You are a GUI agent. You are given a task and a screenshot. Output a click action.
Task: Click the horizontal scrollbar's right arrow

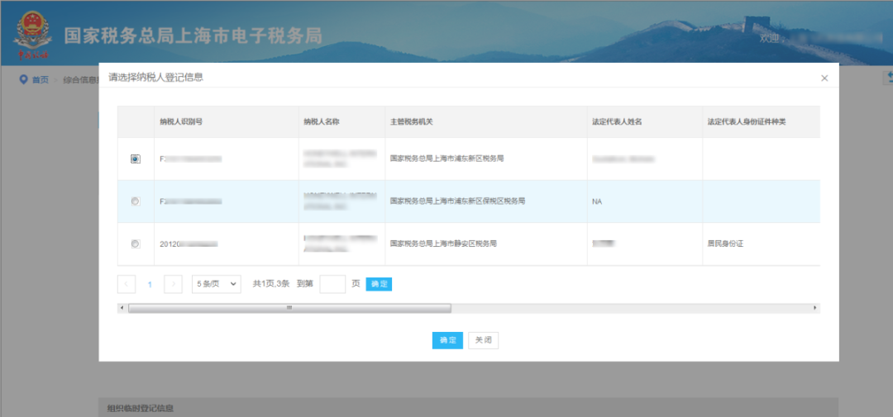(x=815, y=308)
